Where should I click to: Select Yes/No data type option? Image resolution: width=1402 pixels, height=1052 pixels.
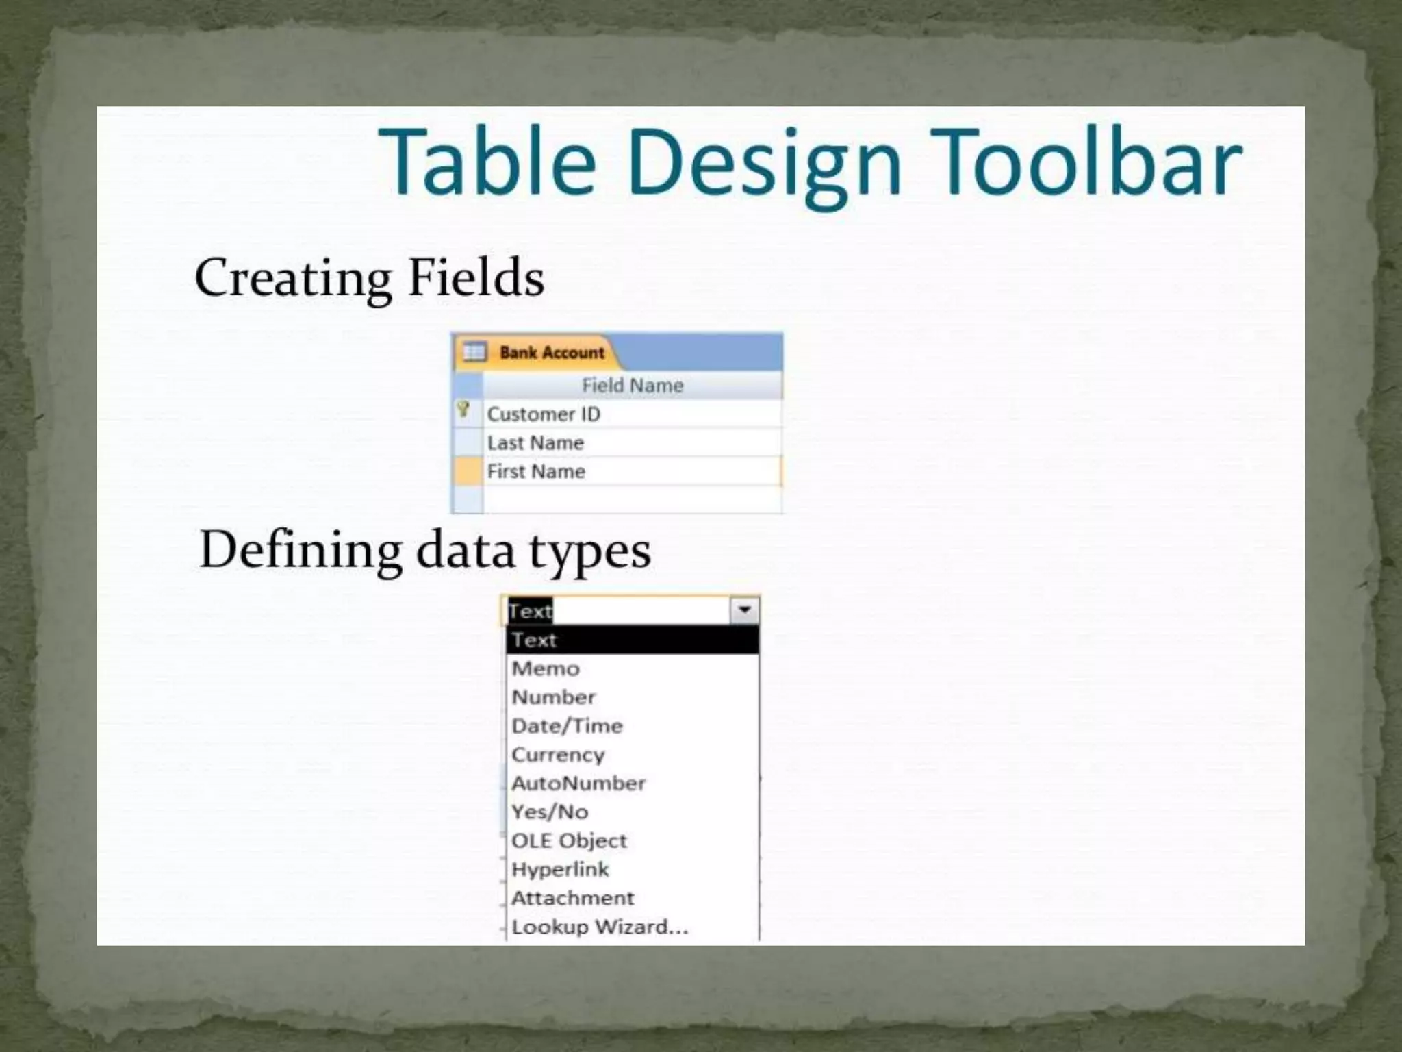631,812
